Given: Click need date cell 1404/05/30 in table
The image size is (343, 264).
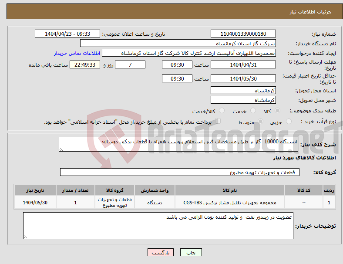Looking at the screenshot, I should click(x=35, y=203).
